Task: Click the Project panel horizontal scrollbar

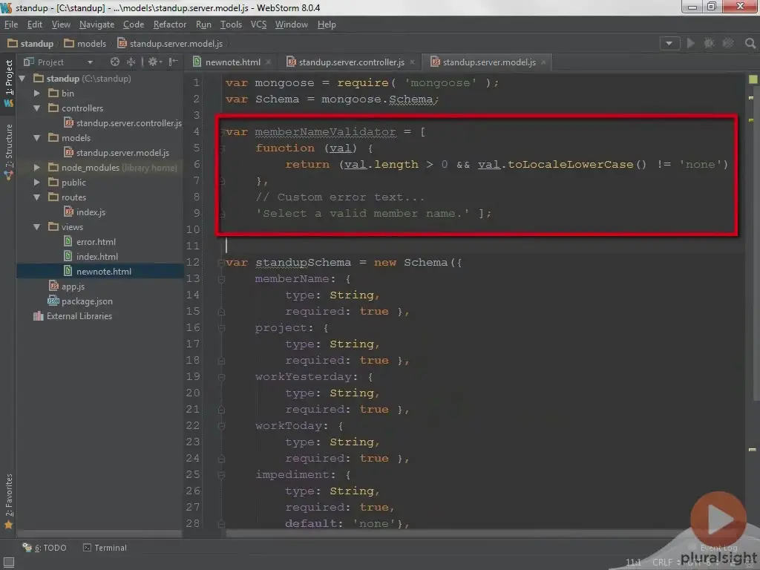Action: coord(99,534)
